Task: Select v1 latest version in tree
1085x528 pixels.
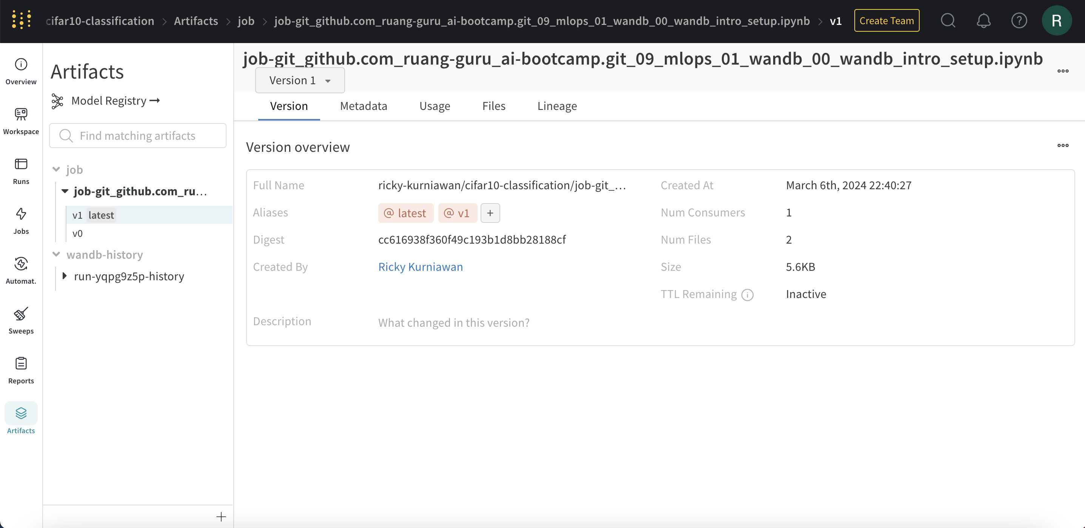Action: pos(149,215)
